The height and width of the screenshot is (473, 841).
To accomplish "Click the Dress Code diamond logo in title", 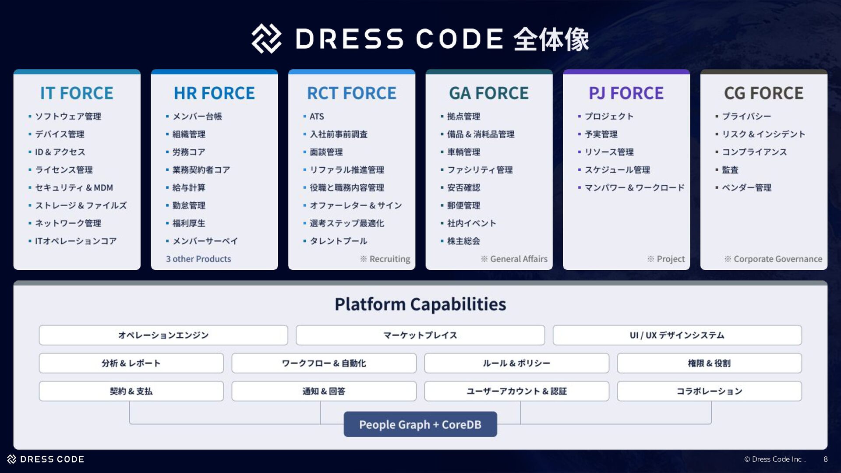I will pyautogui.click(x=266, y=39).
